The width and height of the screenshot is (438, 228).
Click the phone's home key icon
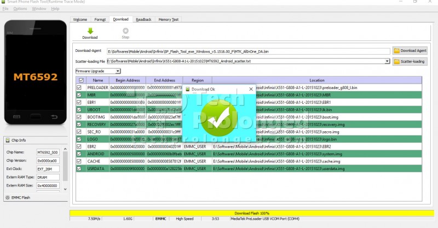[35, 116]
